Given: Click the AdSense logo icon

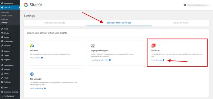Looking at the screenshot, I should point(32,46).
